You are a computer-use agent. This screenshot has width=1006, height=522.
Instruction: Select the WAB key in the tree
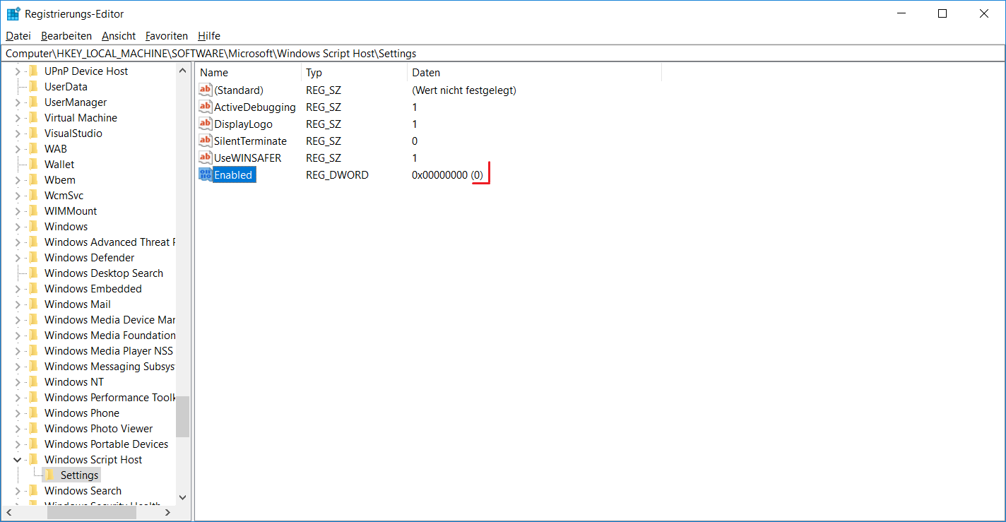tap(56, 148)
